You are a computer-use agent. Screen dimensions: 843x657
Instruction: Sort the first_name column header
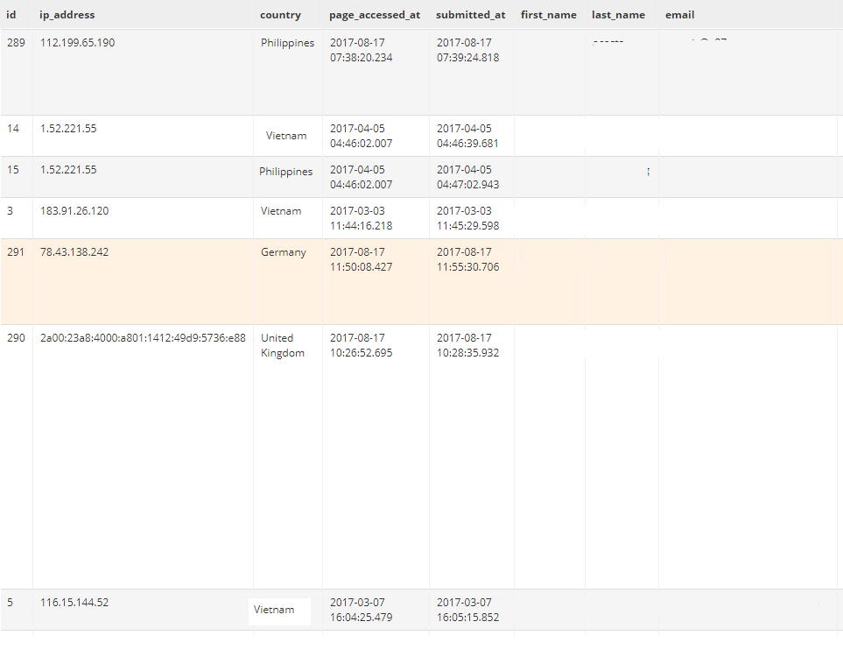coord(548,14)
